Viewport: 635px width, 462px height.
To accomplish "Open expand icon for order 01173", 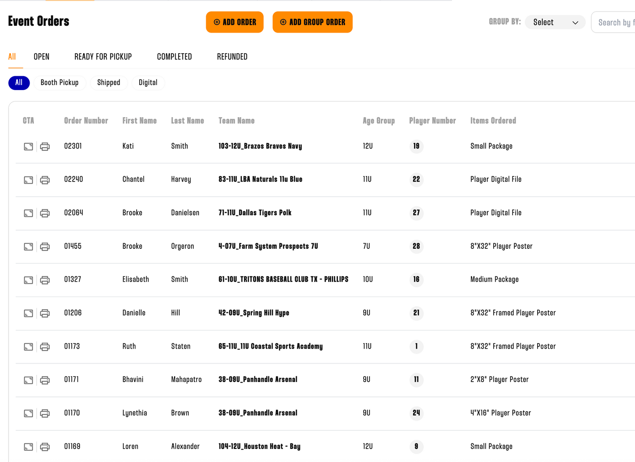I will tap(28, 346).
